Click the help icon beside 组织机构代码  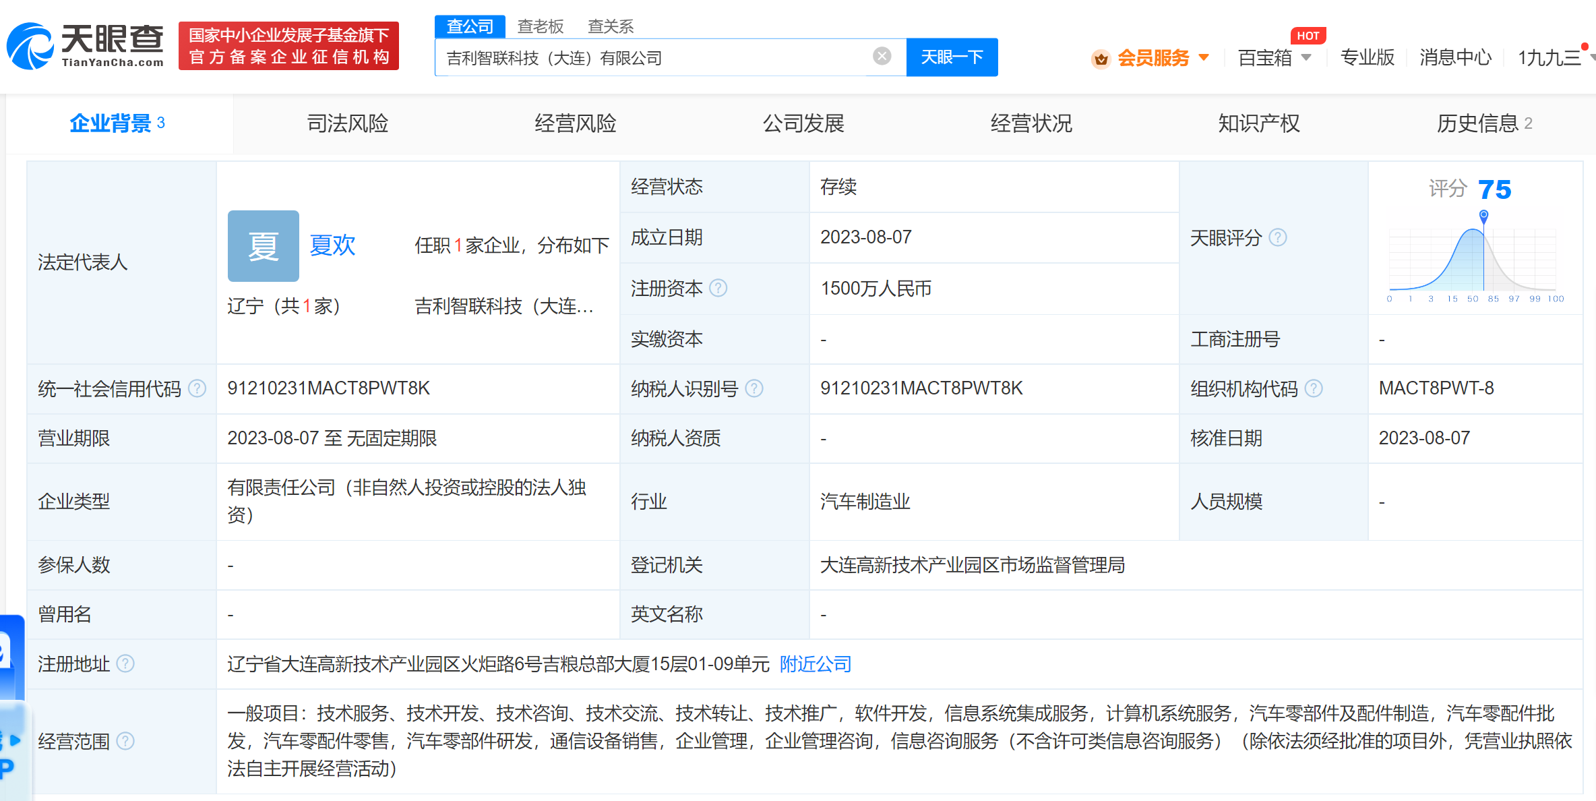click(1313, 388)
